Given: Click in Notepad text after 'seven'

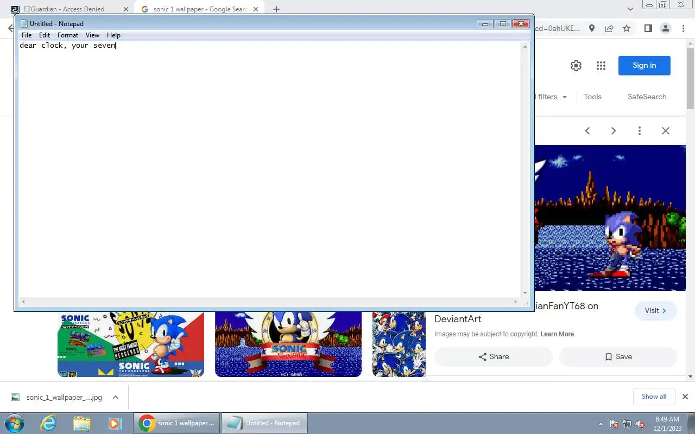Looking at the screenshot, I should 116,46.
